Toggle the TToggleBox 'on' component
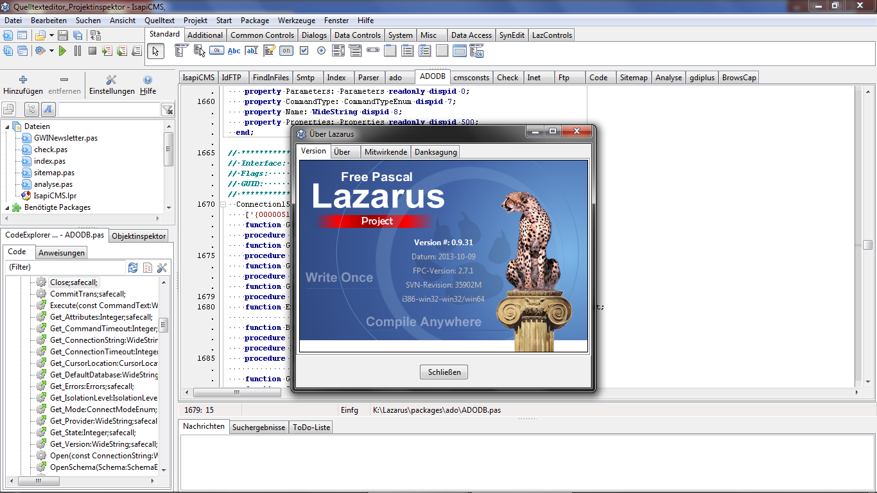Screen dimensions: 877x493 (x=286, y=51)
